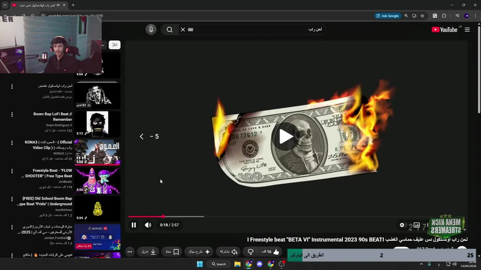Image resolution: width=481 pixels, height=270 pixels.
Task: Open the QR code extension icon
Action: pyautogui.click(x=435, y=16)
